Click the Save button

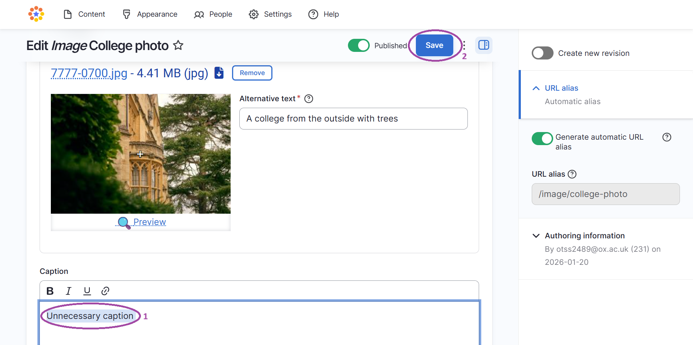coord(434,45)
